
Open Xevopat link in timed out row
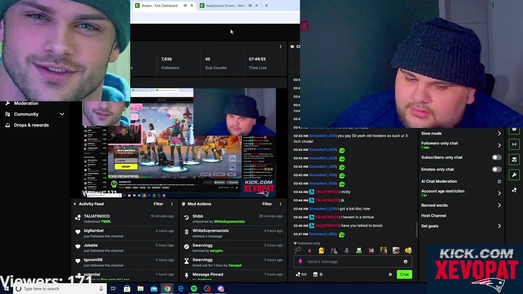tap(235, 265)
